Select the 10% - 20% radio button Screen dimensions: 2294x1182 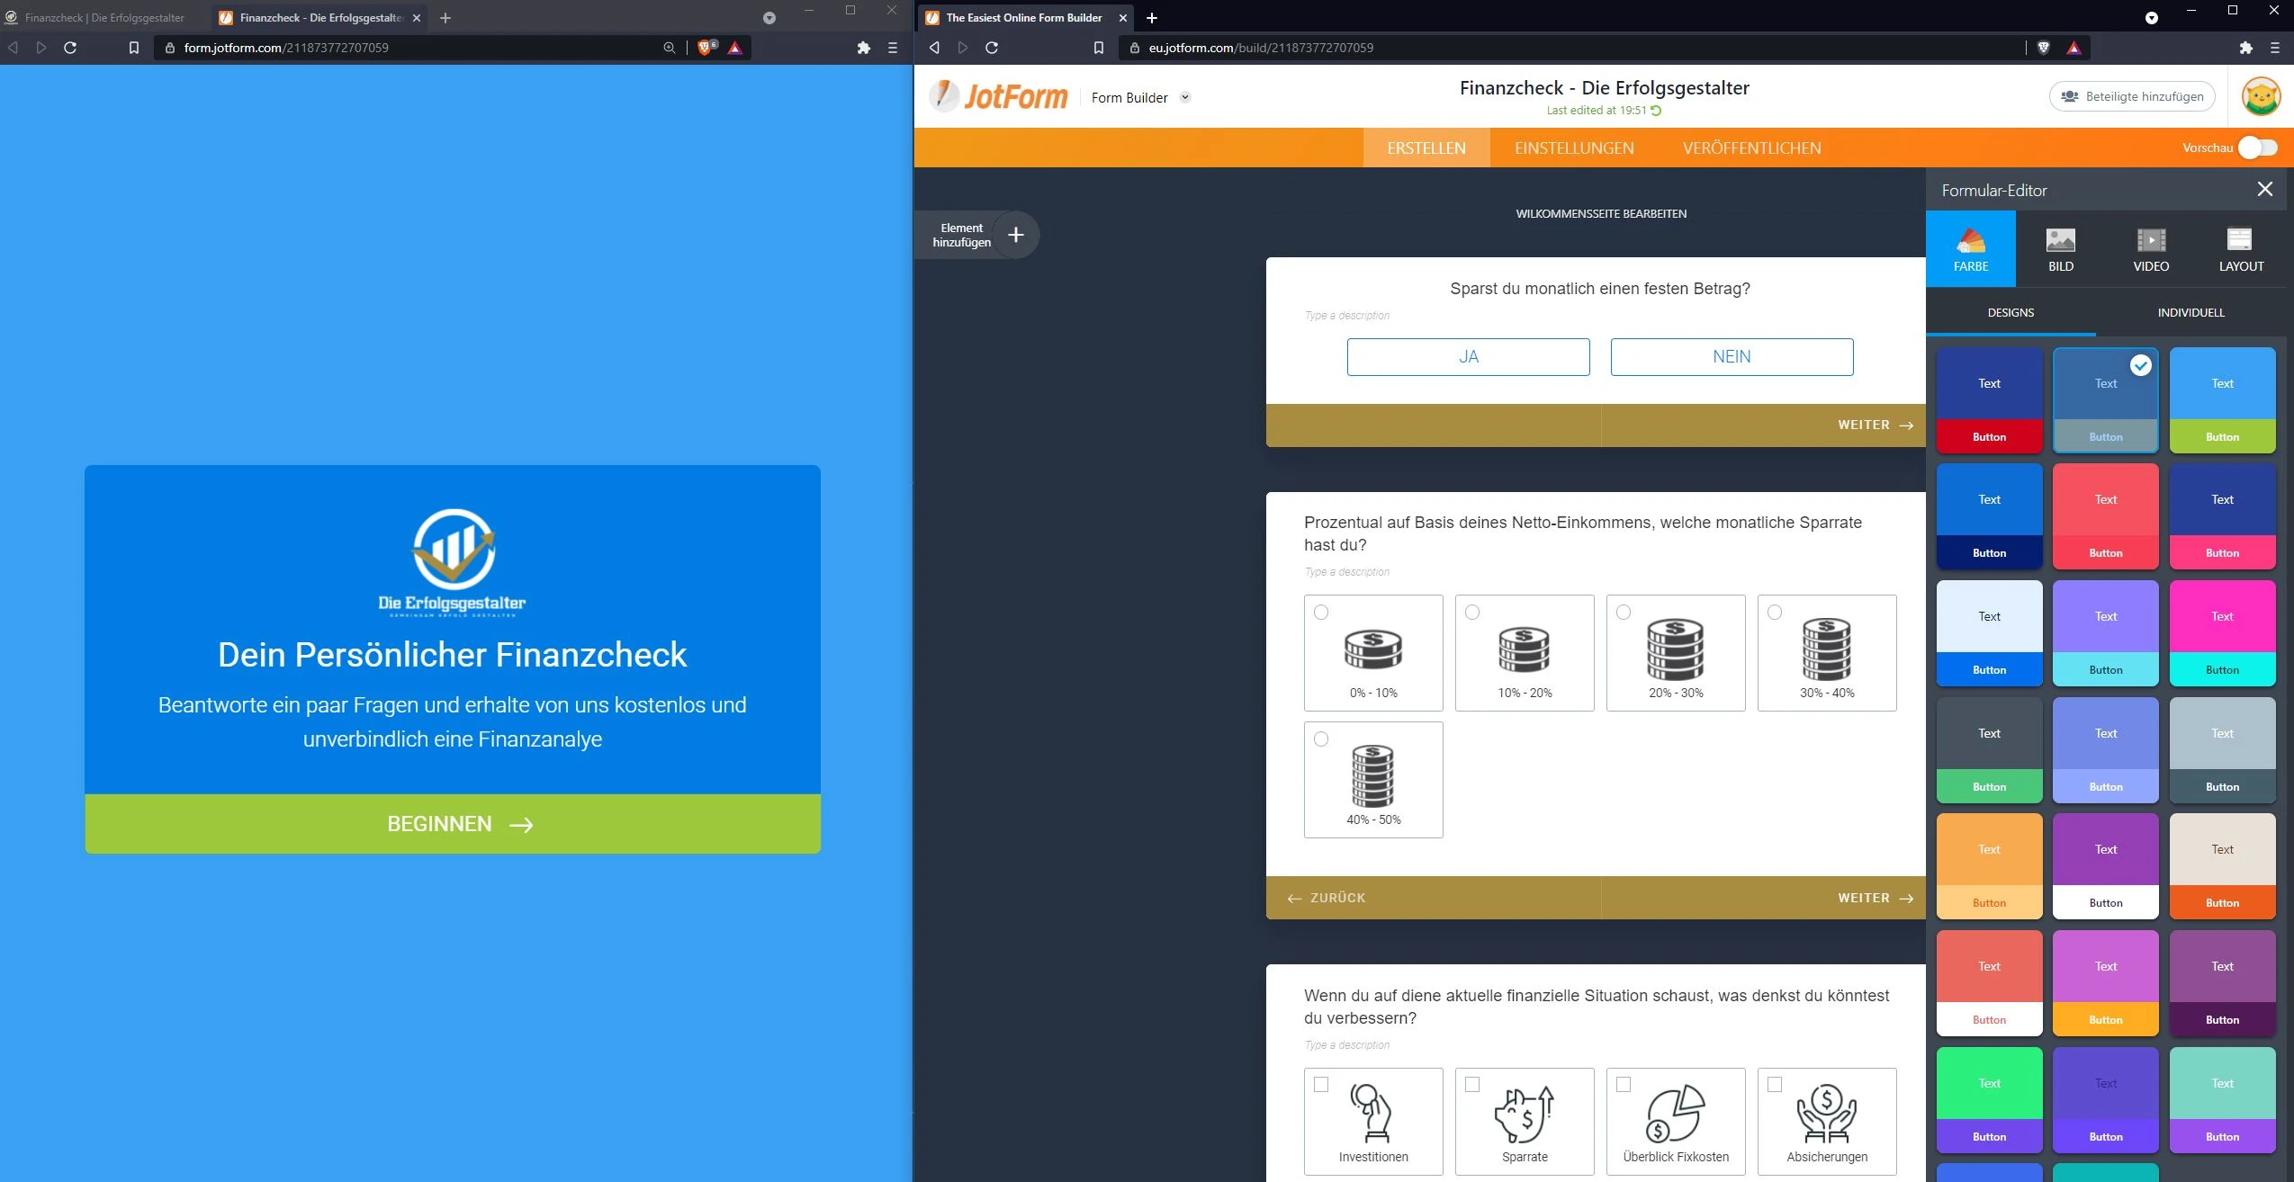(x=1472, y=612)
